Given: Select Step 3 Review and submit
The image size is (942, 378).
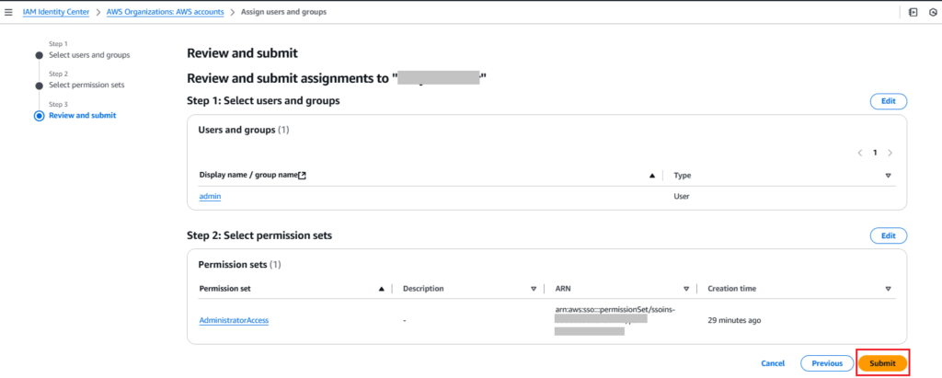Looking at the screenshot, I should 82,115.
